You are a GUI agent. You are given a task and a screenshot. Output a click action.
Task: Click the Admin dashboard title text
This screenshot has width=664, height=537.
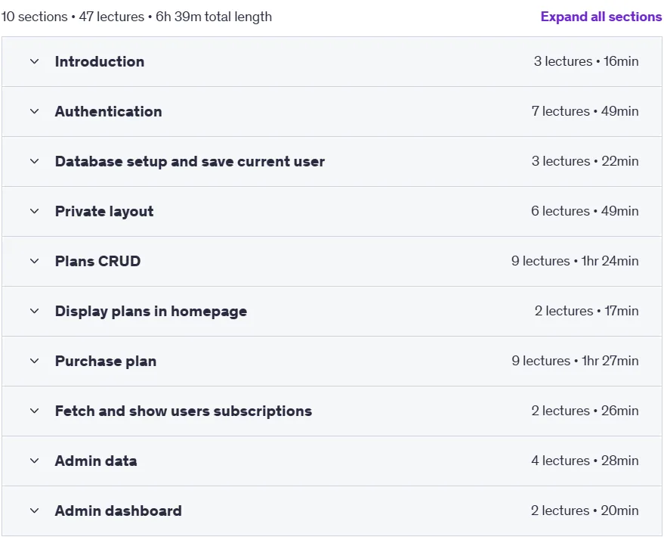tap(118, 511)
